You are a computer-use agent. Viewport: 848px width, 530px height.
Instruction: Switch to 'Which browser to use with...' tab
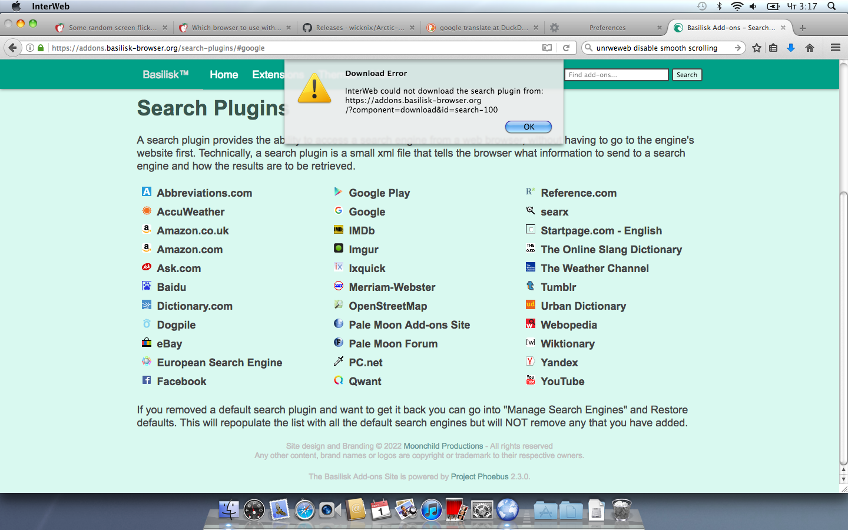tap(235, 28)
